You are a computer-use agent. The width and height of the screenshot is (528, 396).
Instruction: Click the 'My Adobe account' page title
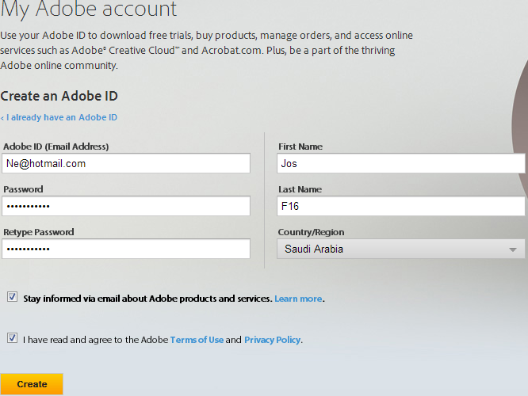coord(89,10)
